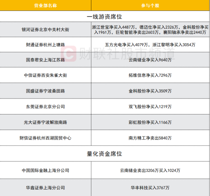Click the 云南锗业净买入9640万 cell
Screen dimensions: 210x196
tap(150, 60)
